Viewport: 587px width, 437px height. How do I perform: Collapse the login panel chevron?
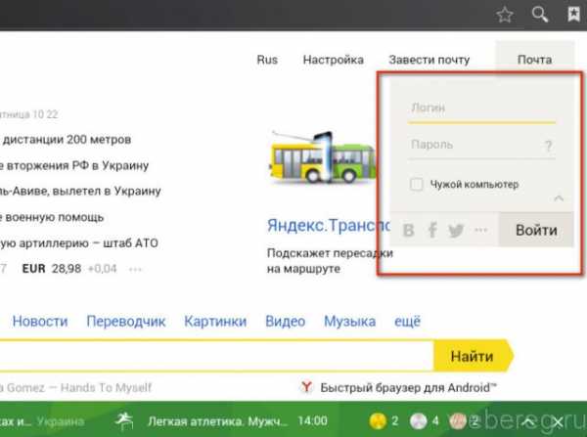pos(559,198)
